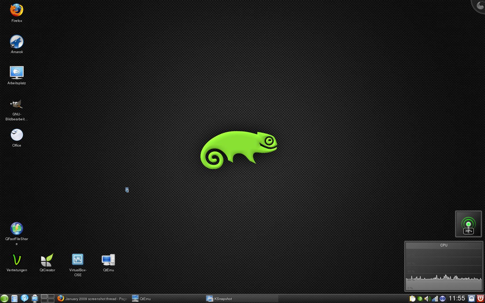Switch to the bottom-right virtual desktop in the pager

[51, 301]
